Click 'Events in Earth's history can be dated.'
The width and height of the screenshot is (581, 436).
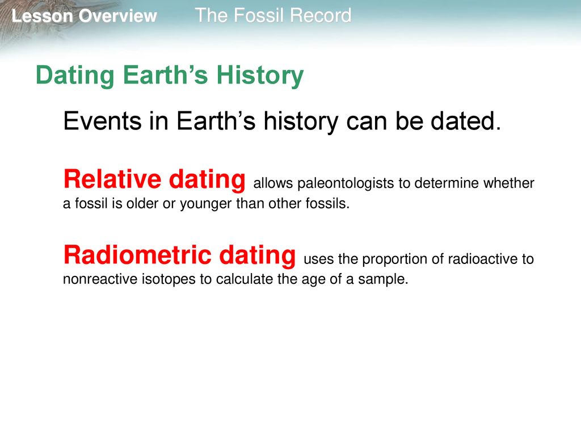(x=282, y=121)
